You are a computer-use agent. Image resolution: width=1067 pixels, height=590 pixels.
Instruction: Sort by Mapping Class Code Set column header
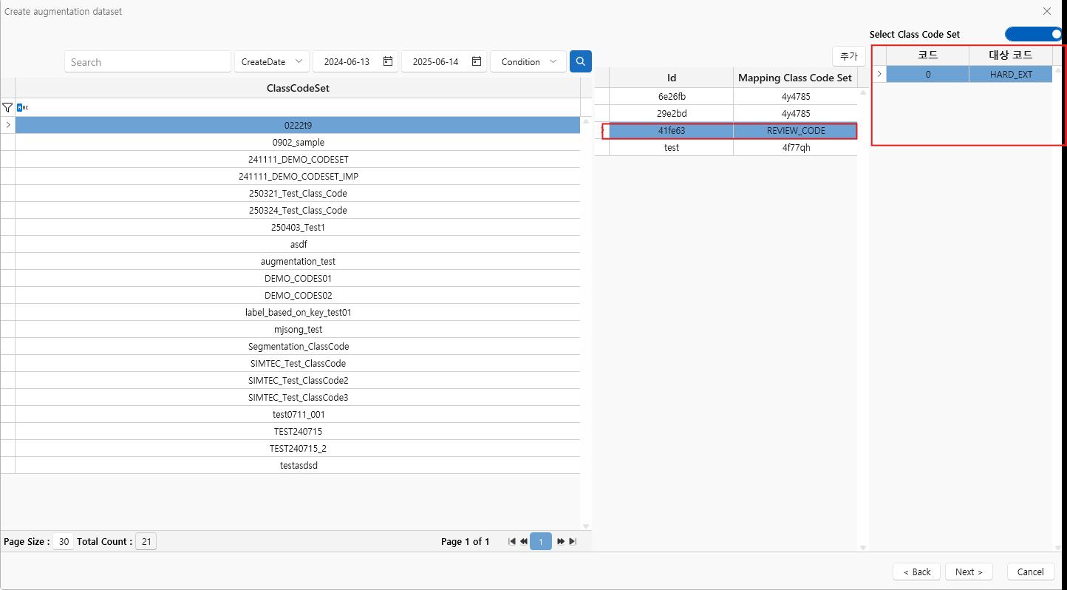click(x=794, y=78)
